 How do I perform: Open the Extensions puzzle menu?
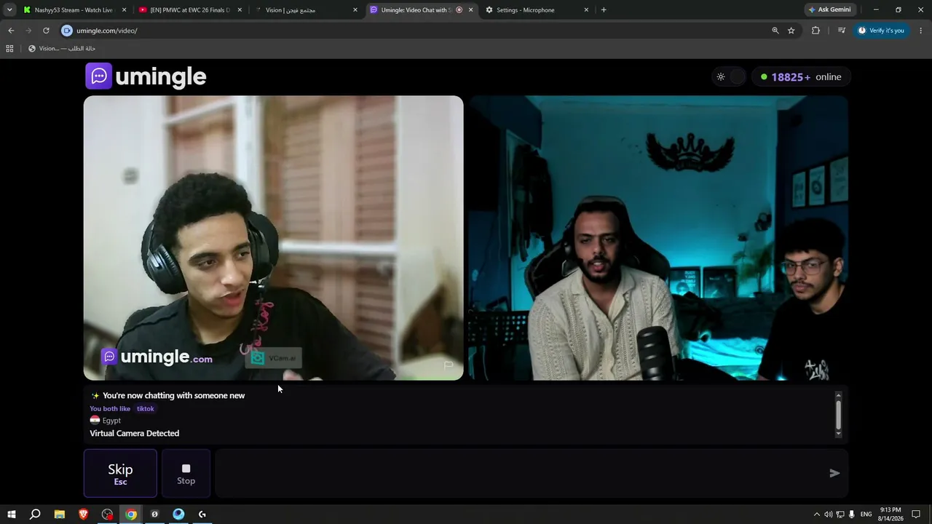[x=815, y=31]
